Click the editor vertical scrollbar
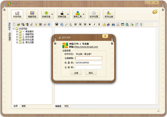The width and height of the screenshot is (167, 117). 156,66
